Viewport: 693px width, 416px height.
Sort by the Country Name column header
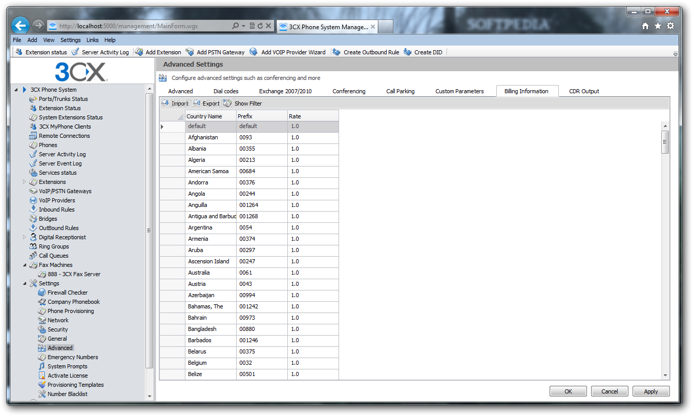click(211, 116)
